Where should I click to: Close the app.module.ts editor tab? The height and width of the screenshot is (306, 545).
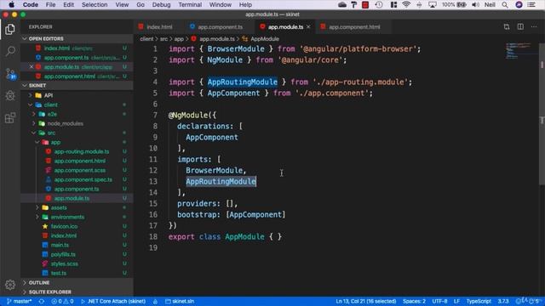point(308,26)
